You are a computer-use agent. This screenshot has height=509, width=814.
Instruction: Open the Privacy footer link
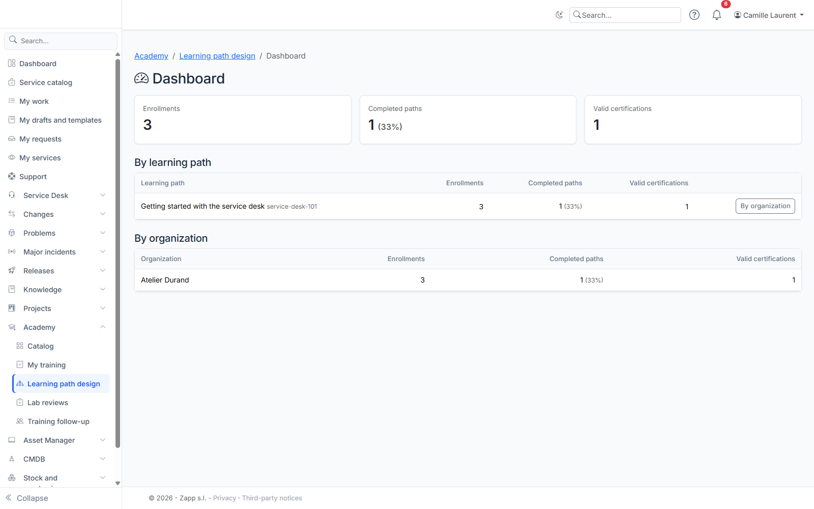click(x=224, y=498)
